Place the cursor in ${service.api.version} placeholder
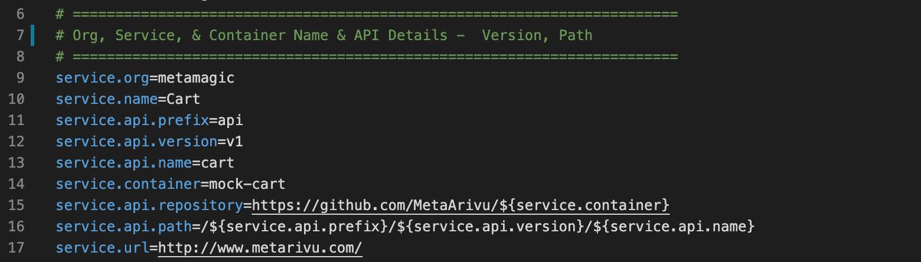Image resolution: width=921 pixels, height=262 pixels. [490, 227]
